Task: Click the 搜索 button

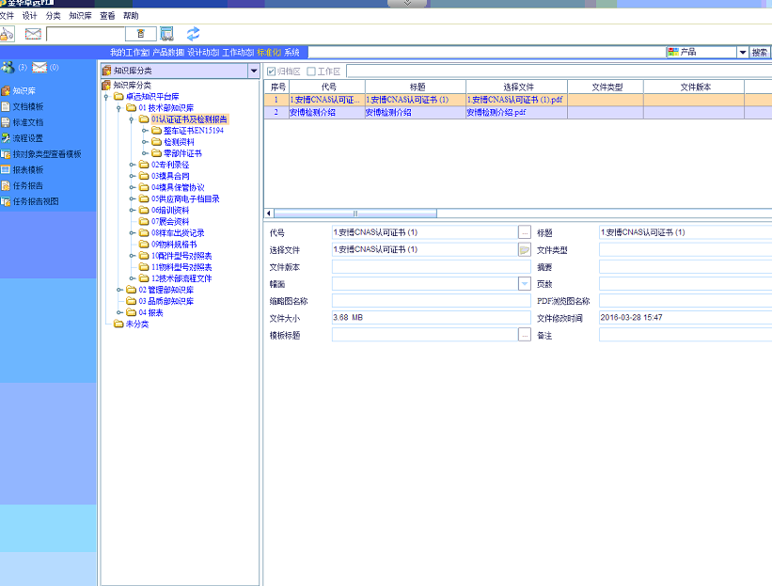Action: tap(760, 53)
